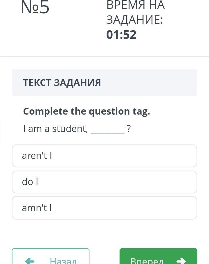This screenshot has height=264, width=209.
Task: Click the 01:52 countdown timer
Action: (x=121, y=35)
